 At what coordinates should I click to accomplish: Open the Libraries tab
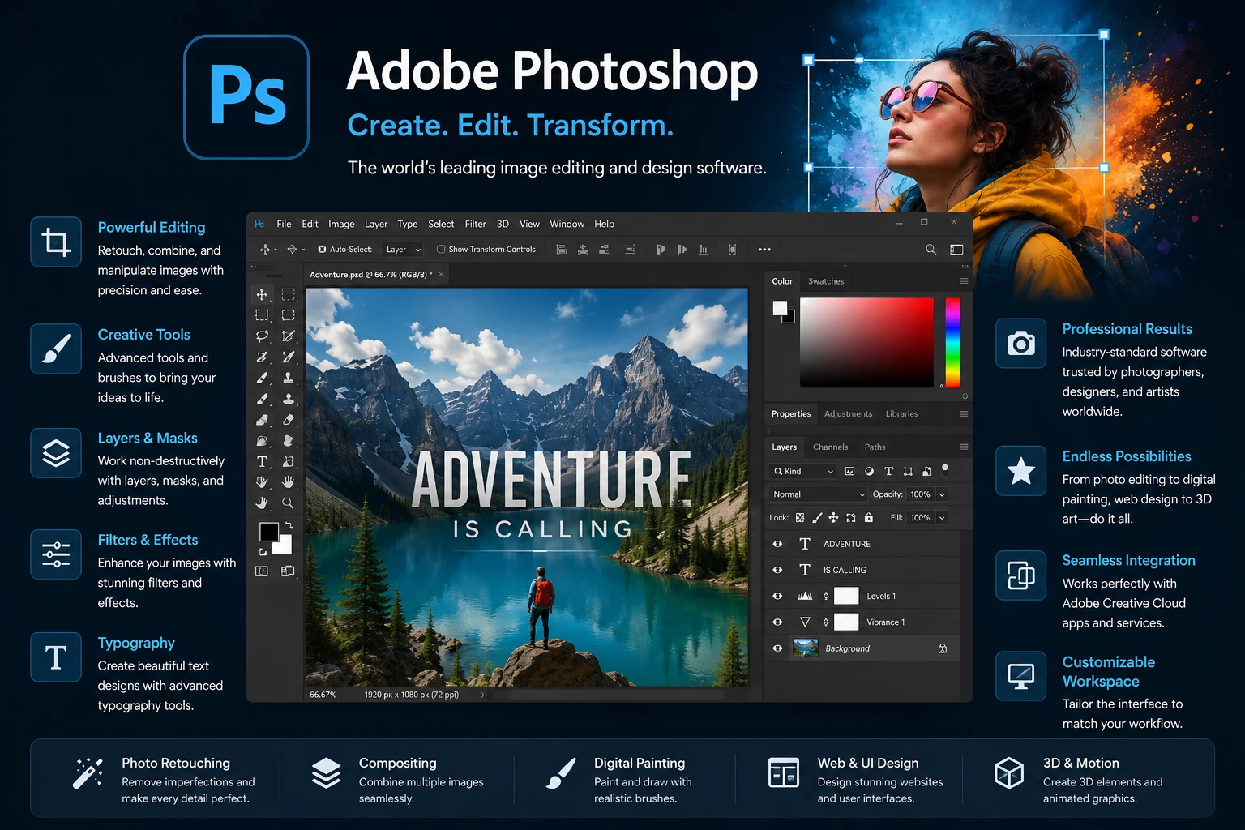click(x=901, y=413)
